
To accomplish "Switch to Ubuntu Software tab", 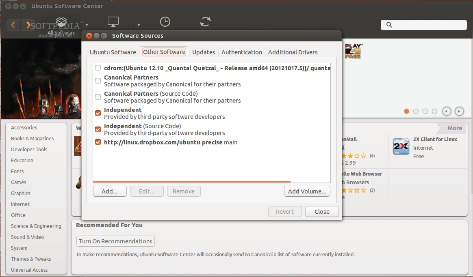I will click(113, 52).
